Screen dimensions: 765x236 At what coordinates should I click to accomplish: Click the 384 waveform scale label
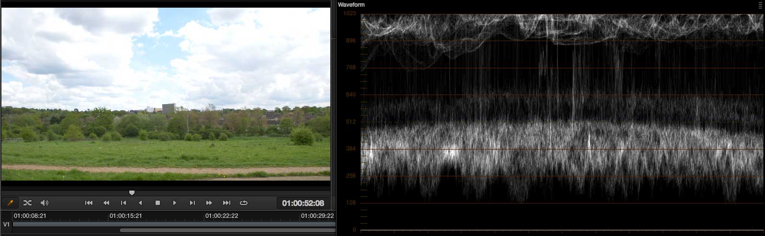click(x=351, y=149)
